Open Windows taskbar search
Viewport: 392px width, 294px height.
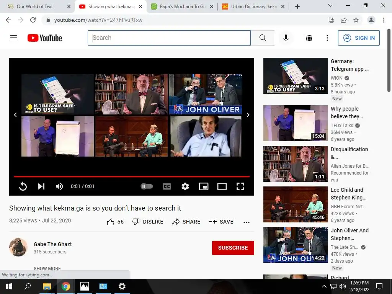click(x=28, y=286)
